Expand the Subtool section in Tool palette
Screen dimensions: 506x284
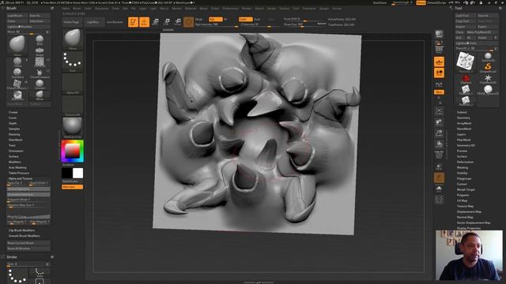coord(462,112)
